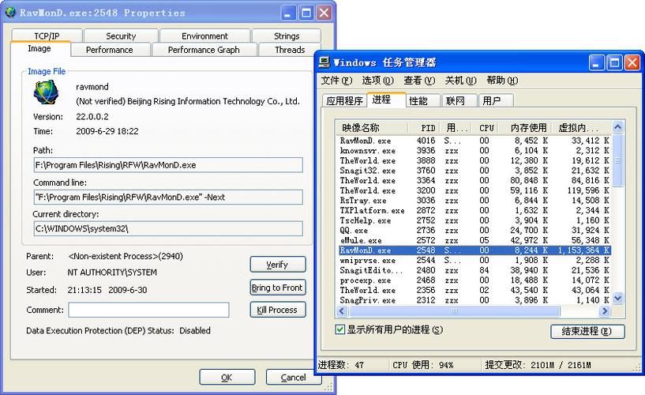The image size is (645, 395).
Task: Click the Bring to Front button
Action: pos(278,288)
